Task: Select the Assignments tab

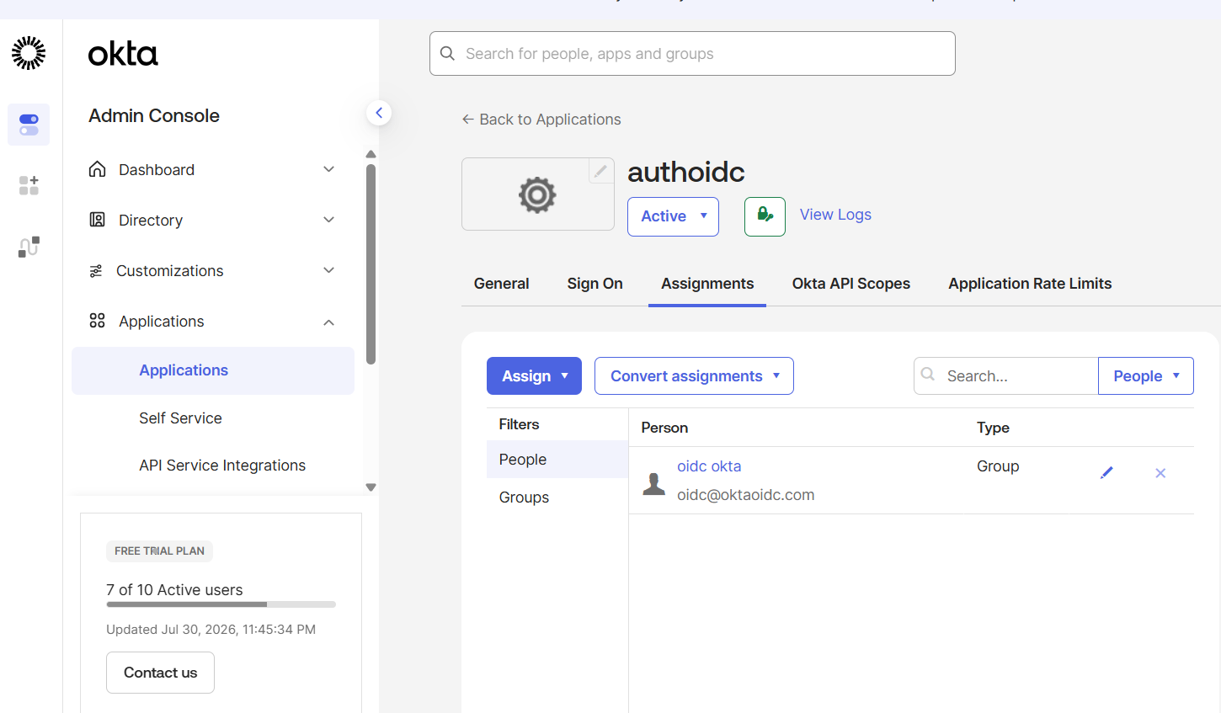Action: point(707,284)
